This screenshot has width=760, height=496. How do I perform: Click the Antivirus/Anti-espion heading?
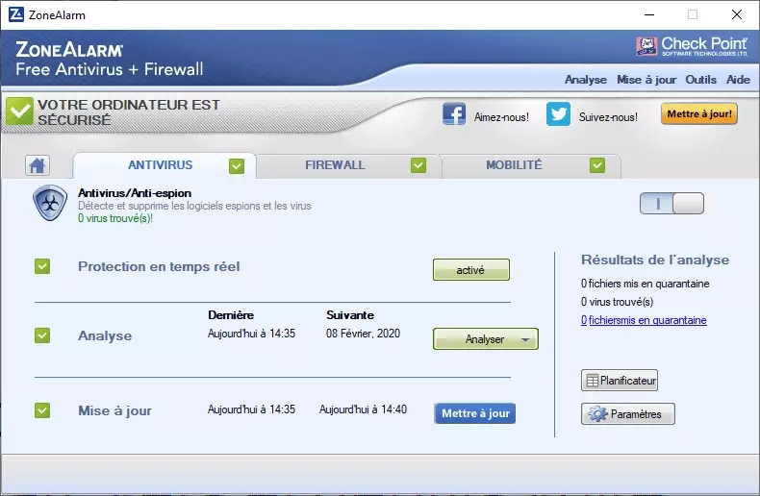pos(135,193)
